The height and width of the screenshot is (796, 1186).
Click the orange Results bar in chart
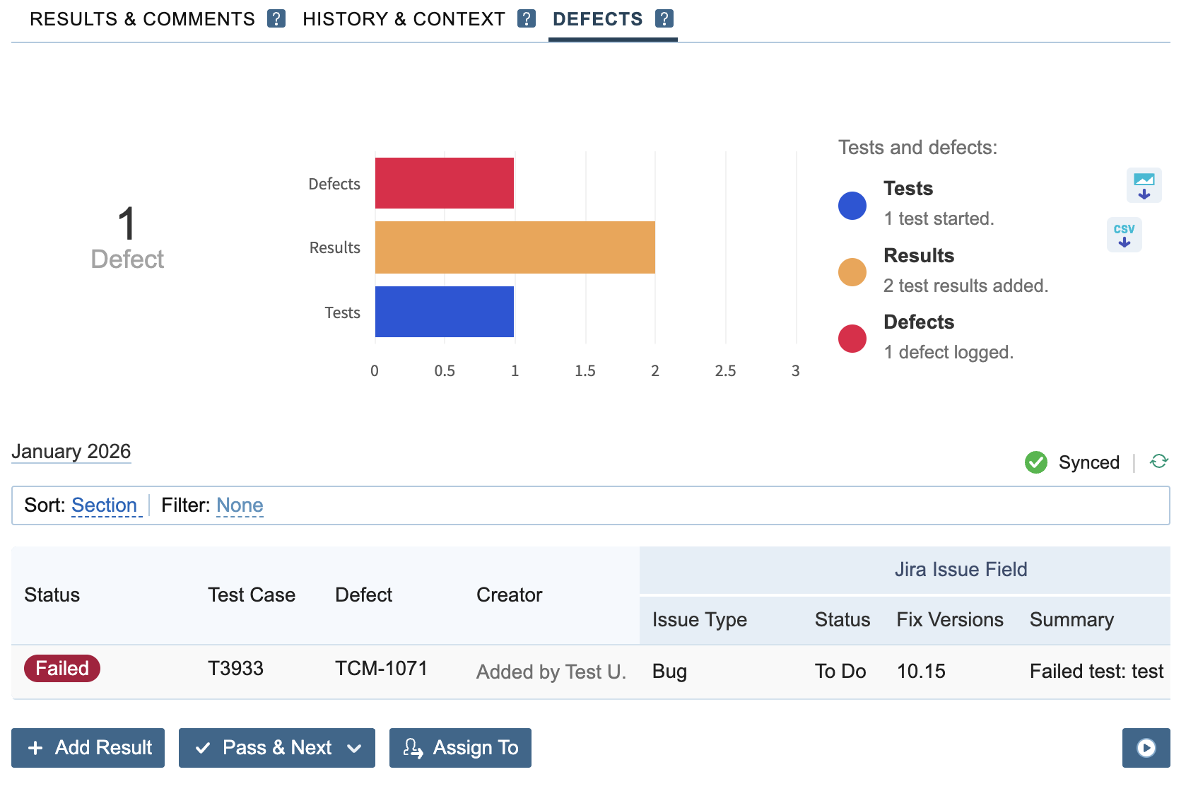(x=515, y=247)
